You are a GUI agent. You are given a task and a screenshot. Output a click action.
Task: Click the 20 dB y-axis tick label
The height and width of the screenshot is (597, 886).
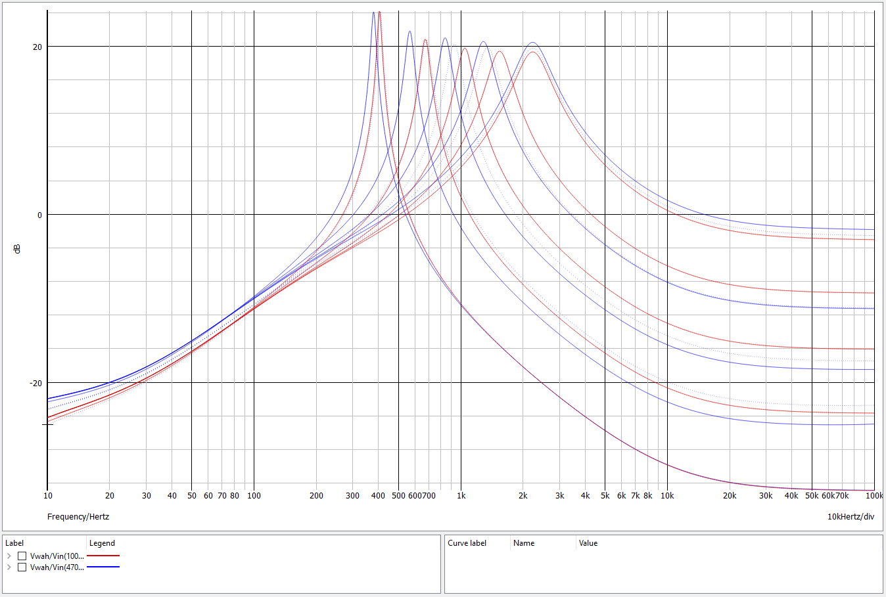click(37, 47)
